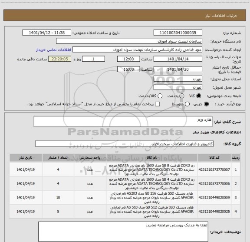Click the need number field 1101003041000035
Screen dimensions: 250x242
click(x=178, y=33)
